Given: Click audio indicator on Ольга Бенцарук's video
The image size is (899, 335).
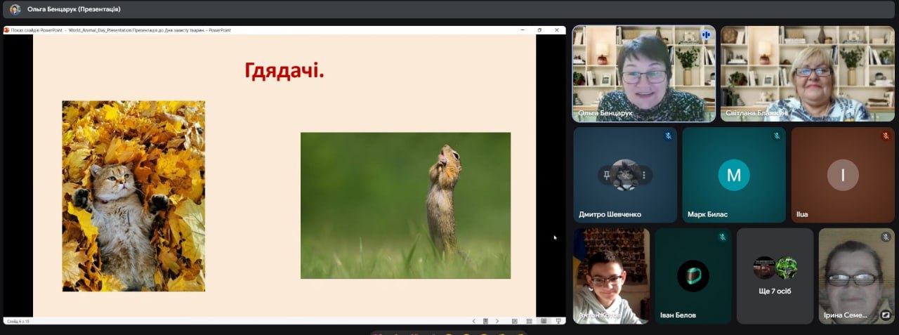Looking at the screenshot, I should (705, 35).
